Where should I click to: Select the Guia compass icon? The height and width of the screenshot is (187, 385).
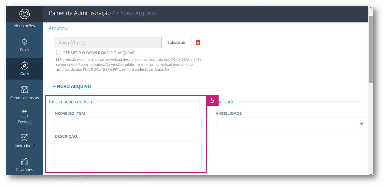[25, 66]
